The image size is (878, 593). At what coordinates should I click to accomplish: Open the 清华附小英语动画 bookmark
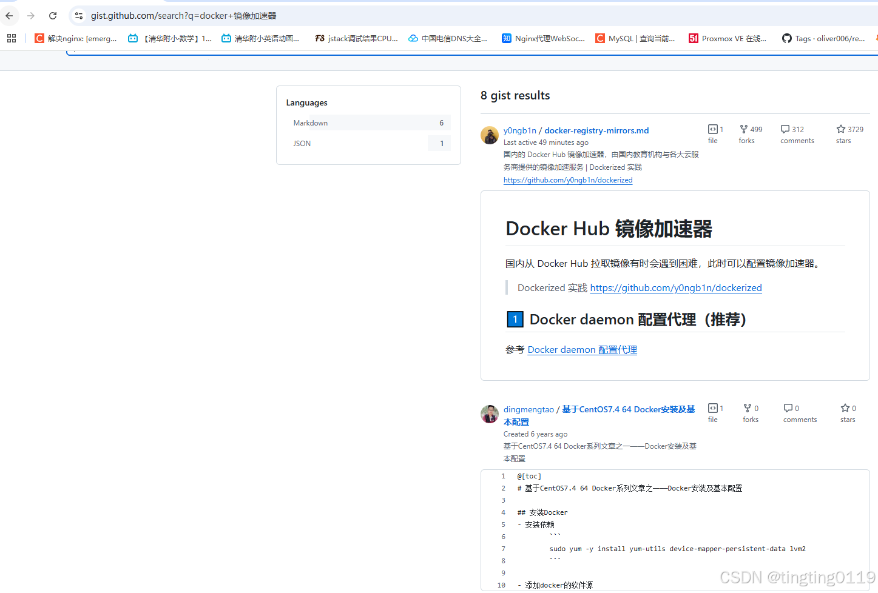click(x=260, y=38)
